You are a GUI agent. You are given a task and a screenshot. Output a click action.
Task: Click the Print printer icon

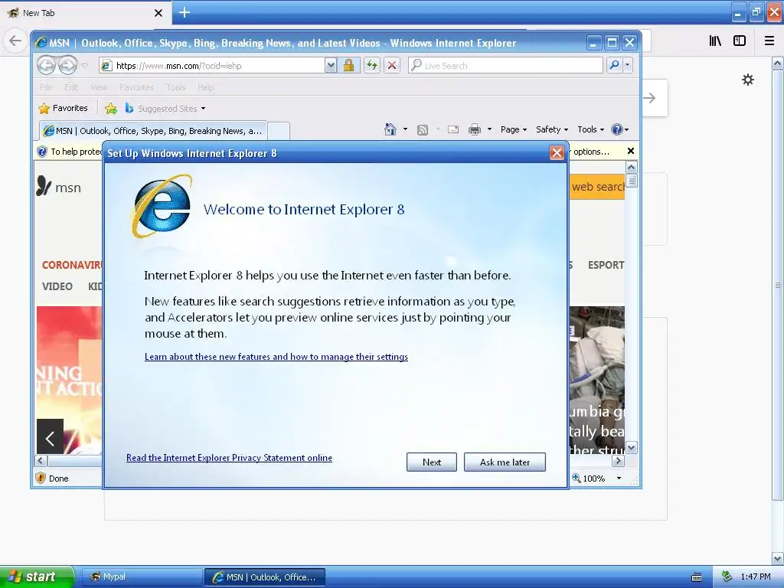[x=474, y=130]
